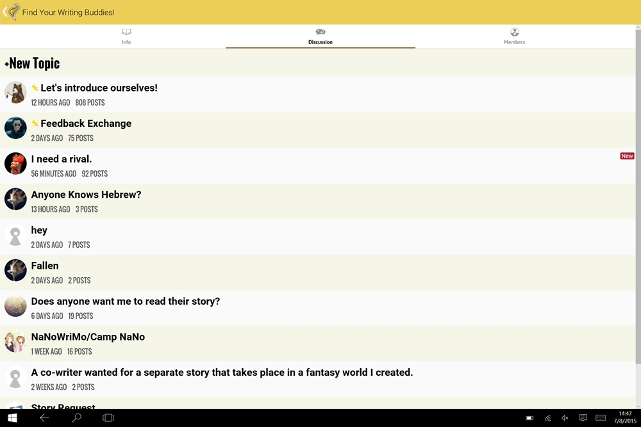Open the 'Fallen' topic

[x=45, y=266]
